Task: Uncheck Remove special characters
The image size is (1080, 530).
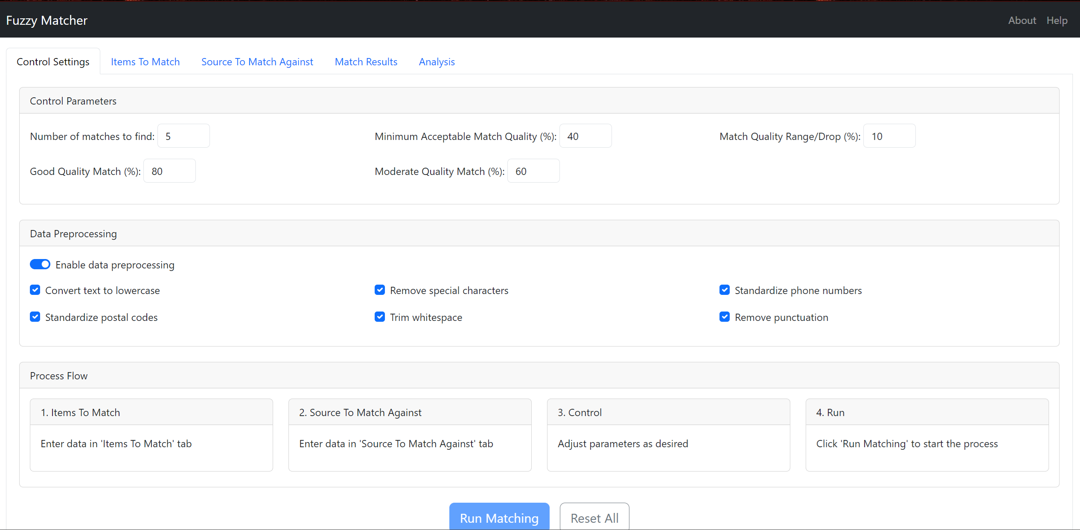Action: 380,290
